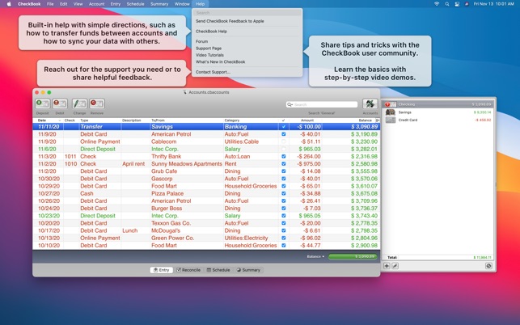The height and width of the screenshot is (325, 520).
Task: Open the Schedule menu
Action: click(135, 4)
